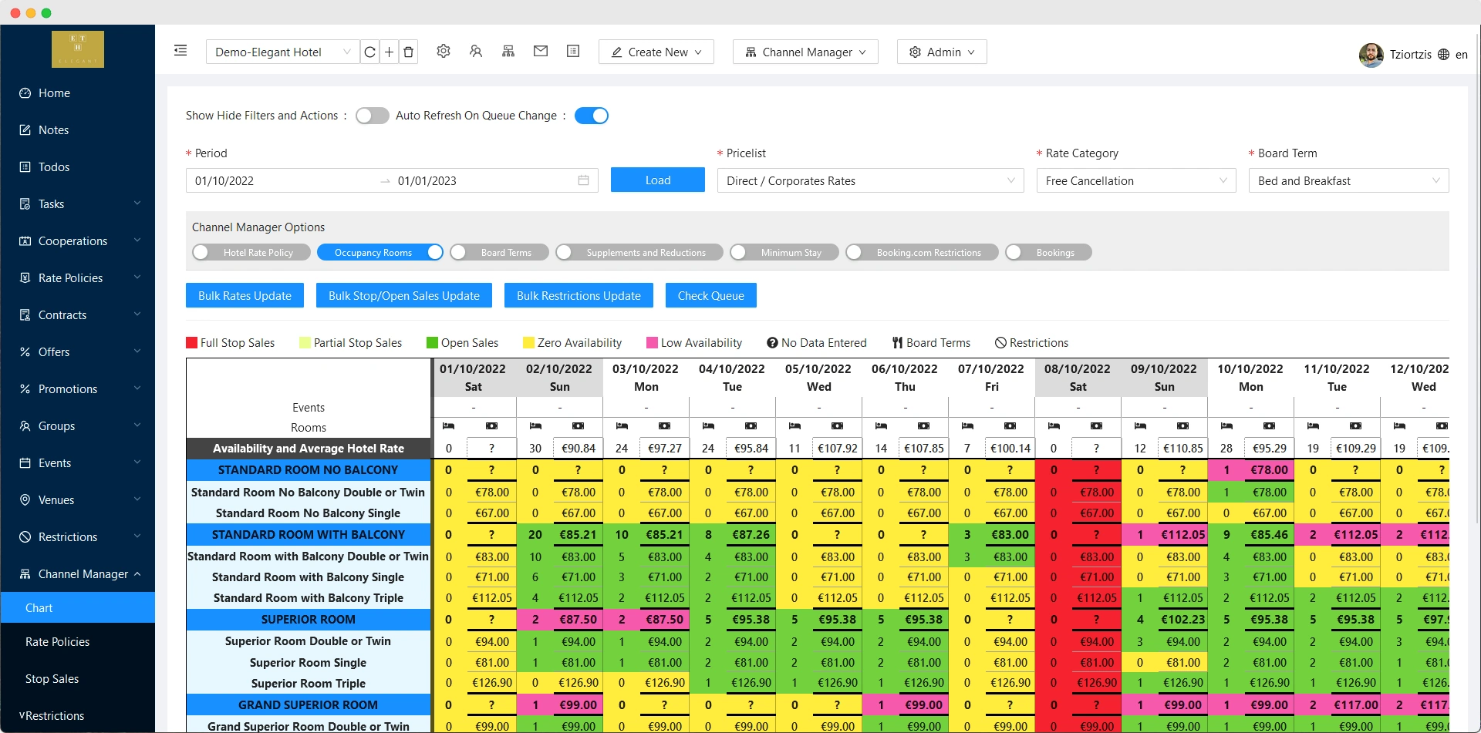Click money icon under 01/10/2022 column
The width and height of the screenshot is (1481, 733).
pyautogui.click(x=491, y=425)
